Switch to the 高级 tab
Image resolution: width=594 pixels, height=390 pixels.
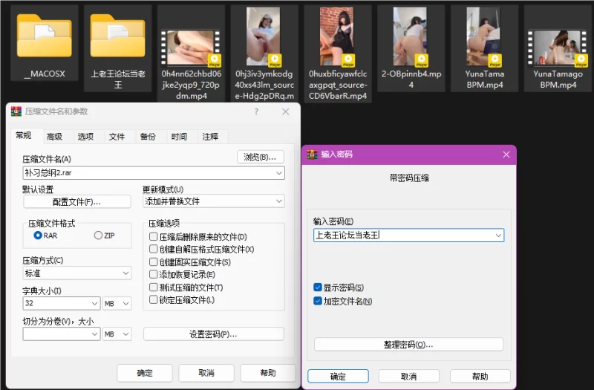pos(54,137)
